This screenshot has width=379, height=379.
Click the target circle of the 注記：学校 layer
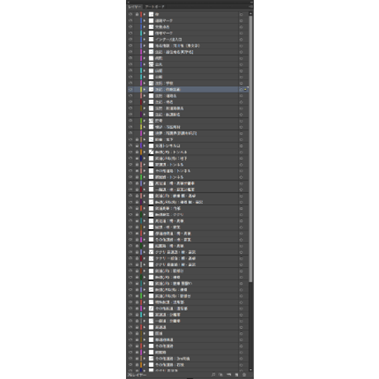coord(241,83)
